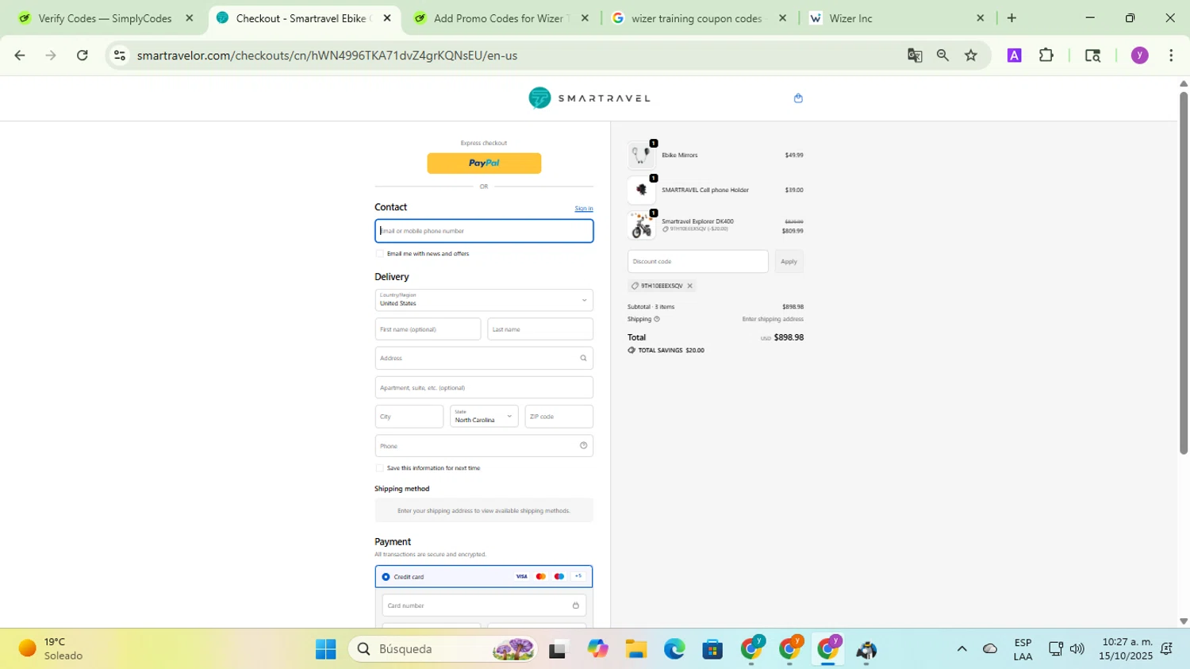Click the browser address bar URL
Screen dimensions: 1190x669
click(327, 55)
